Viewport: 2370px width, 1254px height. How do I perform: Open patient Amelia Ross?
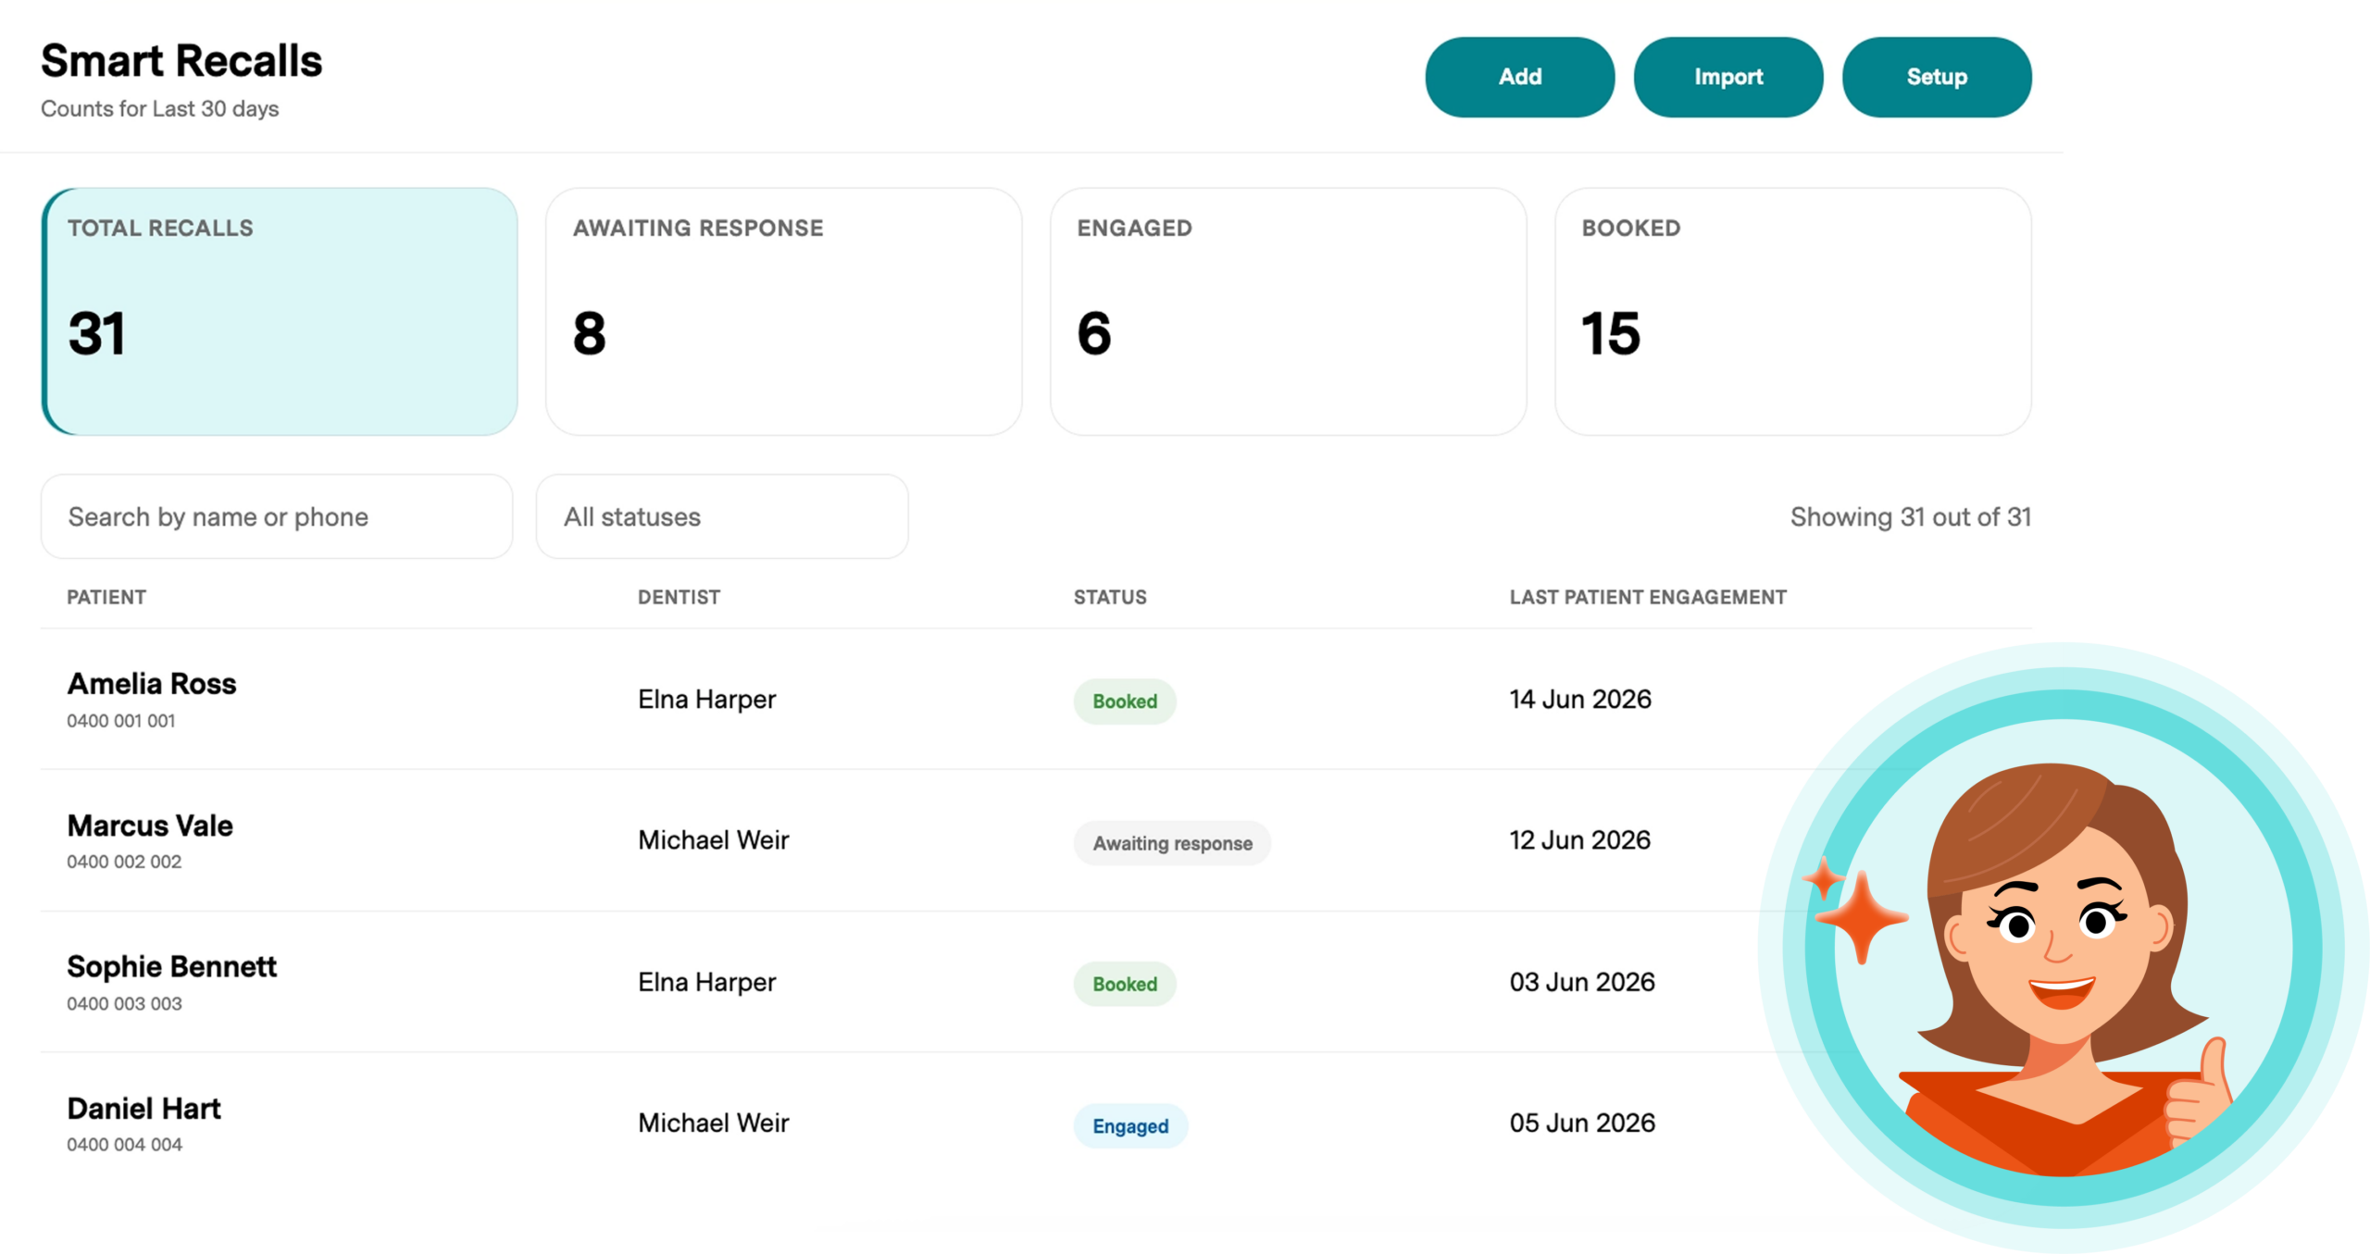(152, 684)
